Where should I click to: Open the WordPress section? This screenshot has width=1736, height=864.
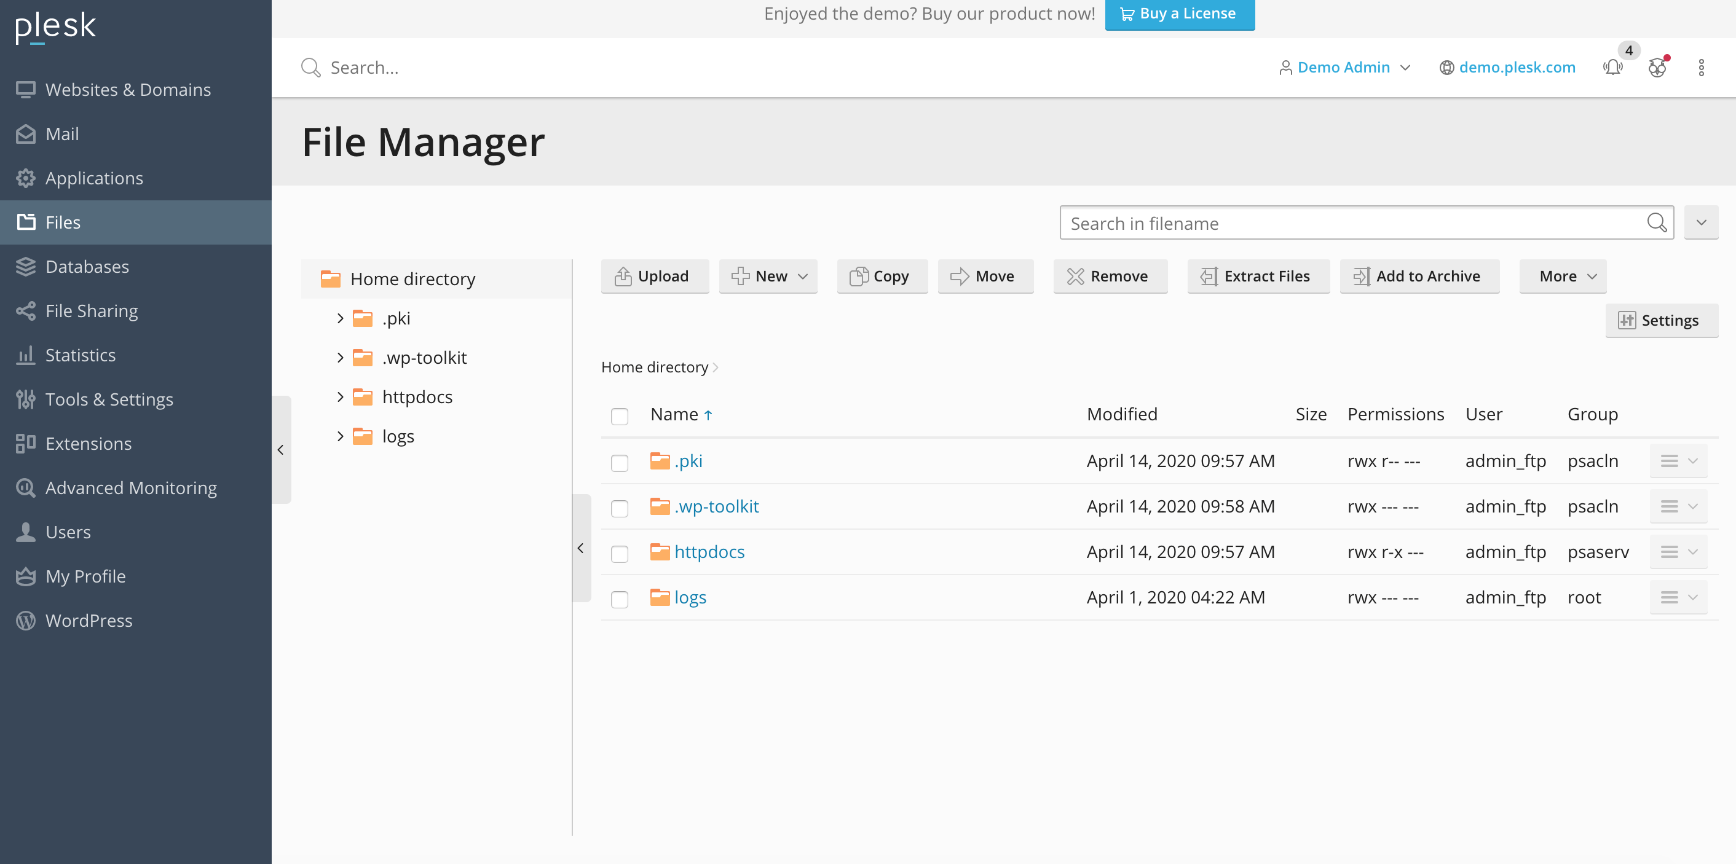click(x=135, y=620)
